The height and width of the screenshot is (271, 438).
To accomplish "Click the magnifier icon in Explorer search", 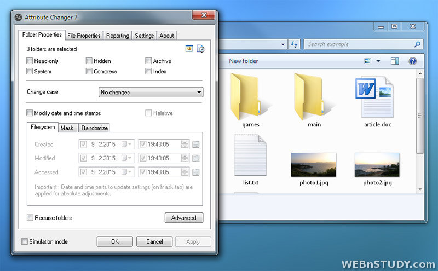I will tap(417, 44).
